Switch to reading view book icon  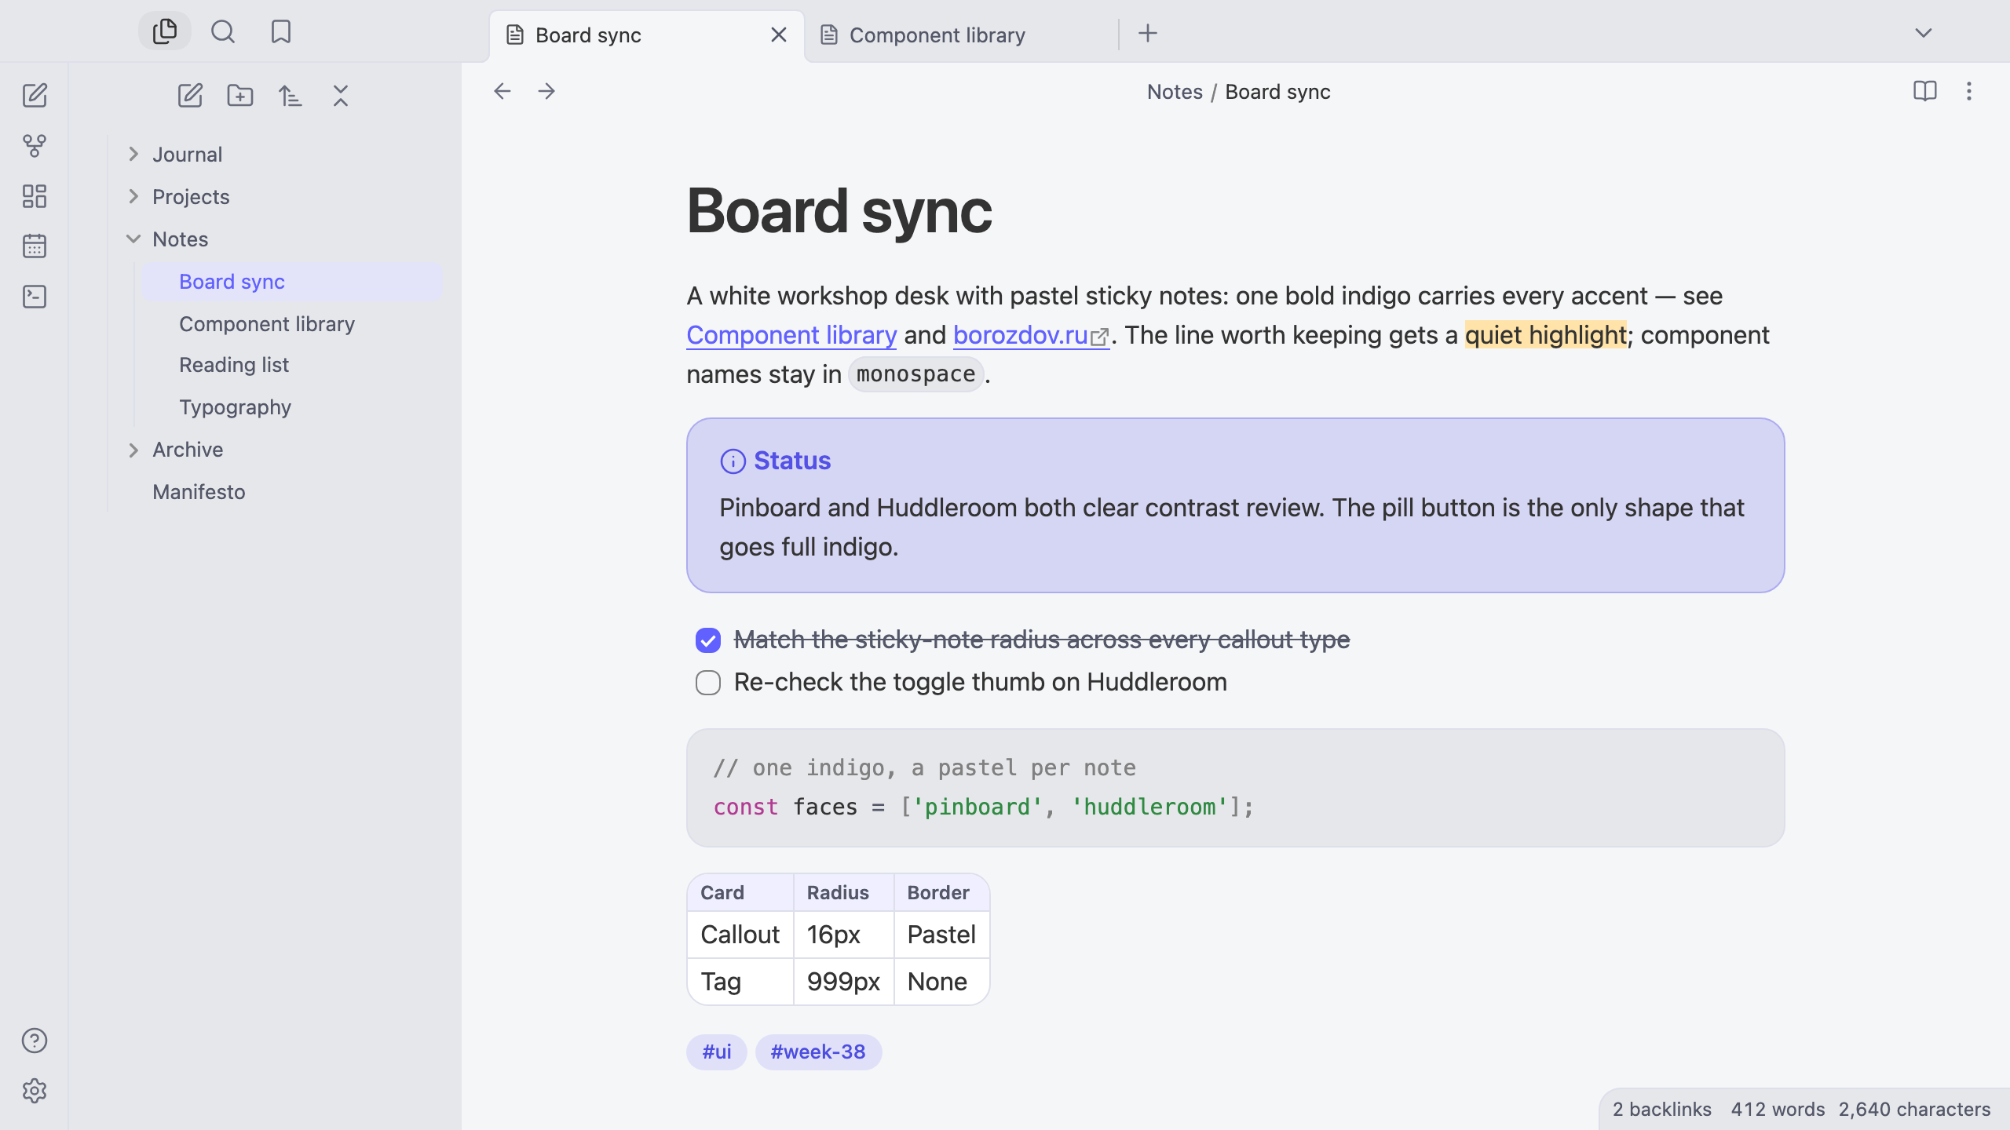(x=1925, y=92)
